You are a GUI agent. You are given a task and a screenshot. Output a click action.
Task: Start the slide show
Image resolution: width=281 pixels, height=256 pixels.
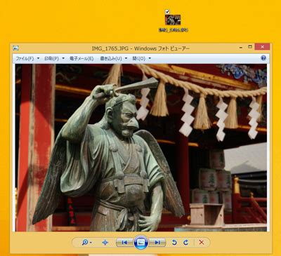coord(140,243)
